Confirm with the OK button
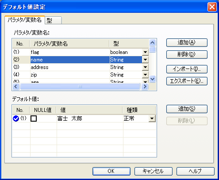Viewport: 219px width, 180px height. [111, 171]
